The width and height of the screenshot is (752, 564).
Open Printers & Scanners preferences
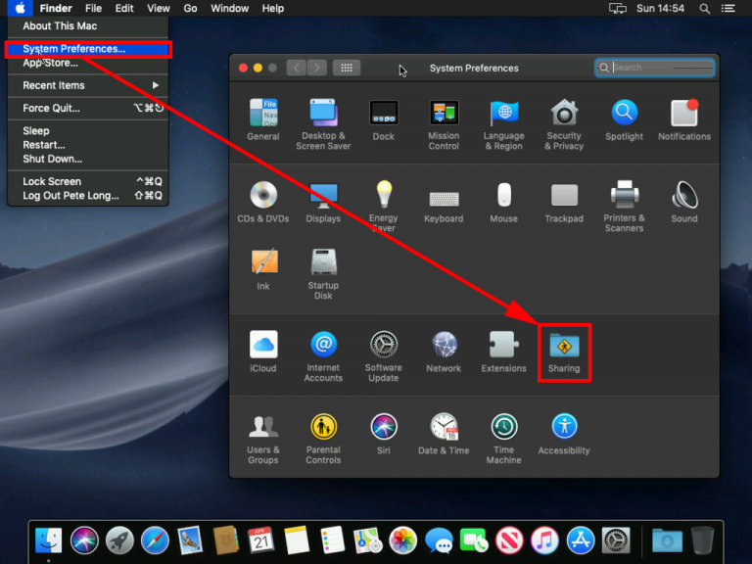[624, 207]
